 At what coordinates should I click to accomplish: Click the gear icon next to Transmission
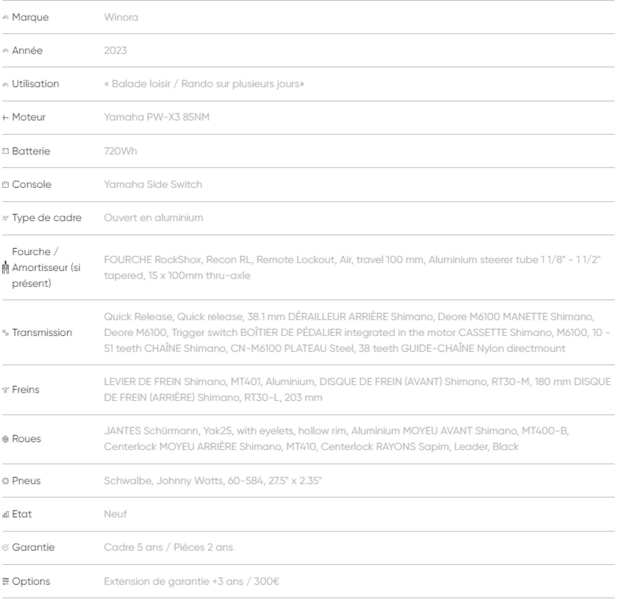coord(5,333)
